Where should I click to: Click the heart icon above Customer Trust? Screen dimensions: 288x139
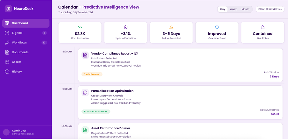217,27
